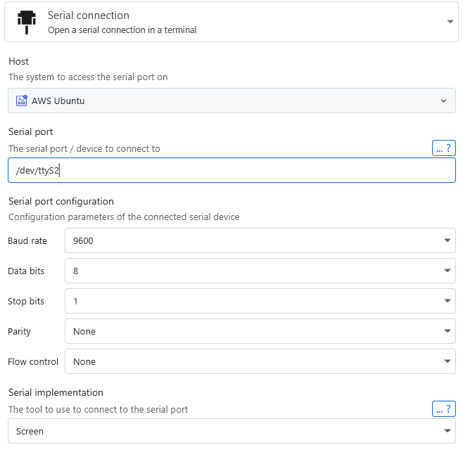Open the Host selector chevron

pos(443,101)
